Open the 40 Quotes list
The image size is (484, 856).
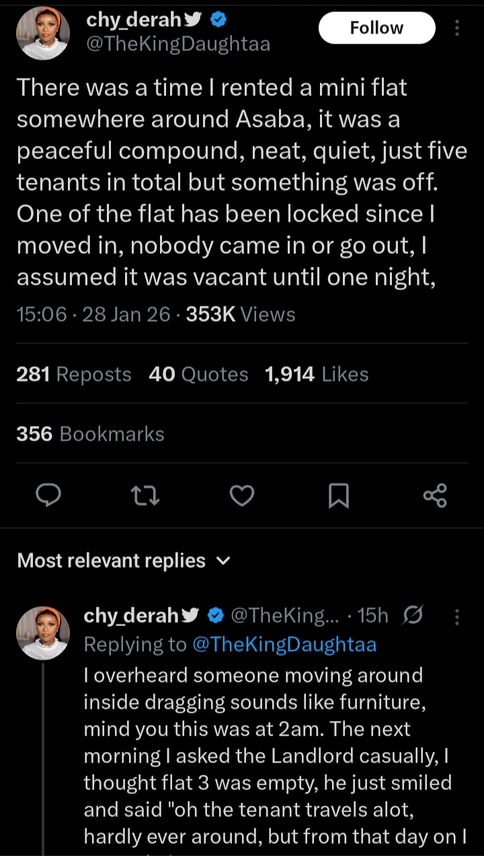198,374
